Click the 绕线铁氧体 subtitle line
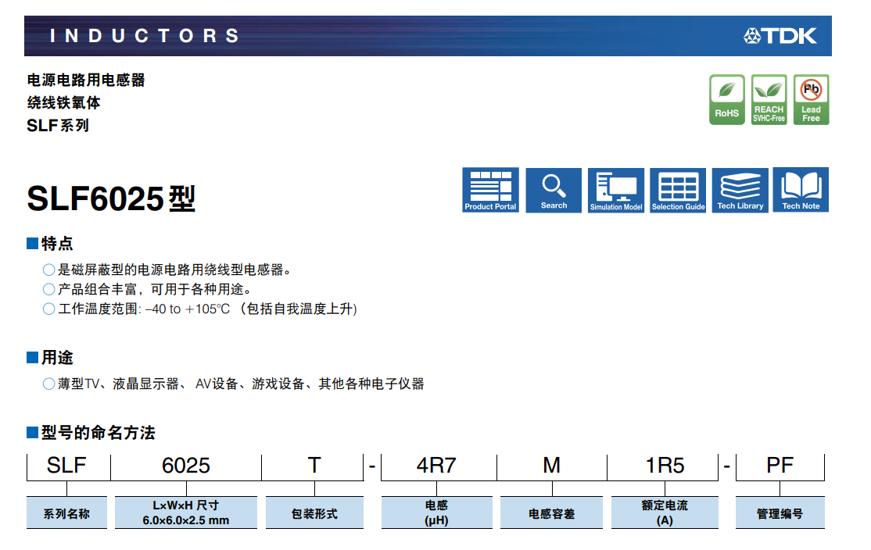Image resolution: width=871 pixels, height=550 pixels. 64,103
